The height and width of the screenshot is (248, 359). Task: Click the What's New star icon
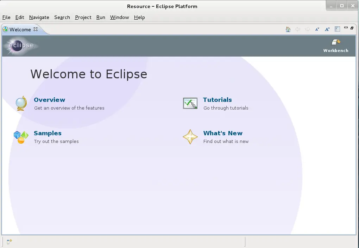(x=190, y=137)
